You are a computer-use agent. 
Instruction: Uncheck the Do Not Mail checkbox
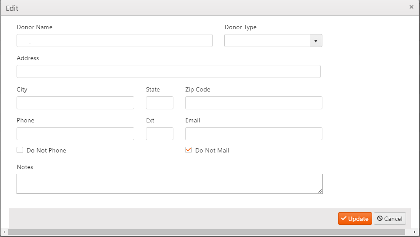[x=189, y=150]
